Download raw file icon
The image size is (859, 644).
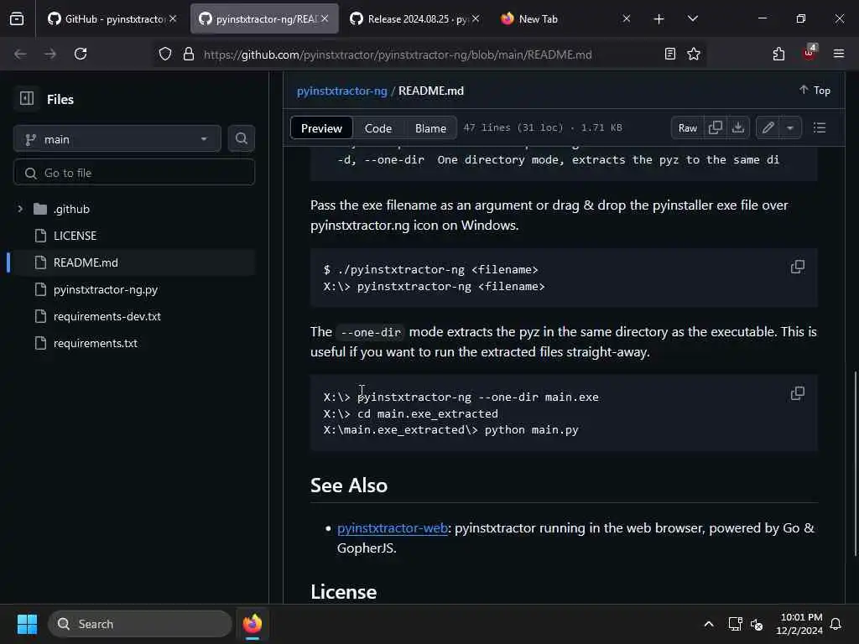click(x=738, y=127)
